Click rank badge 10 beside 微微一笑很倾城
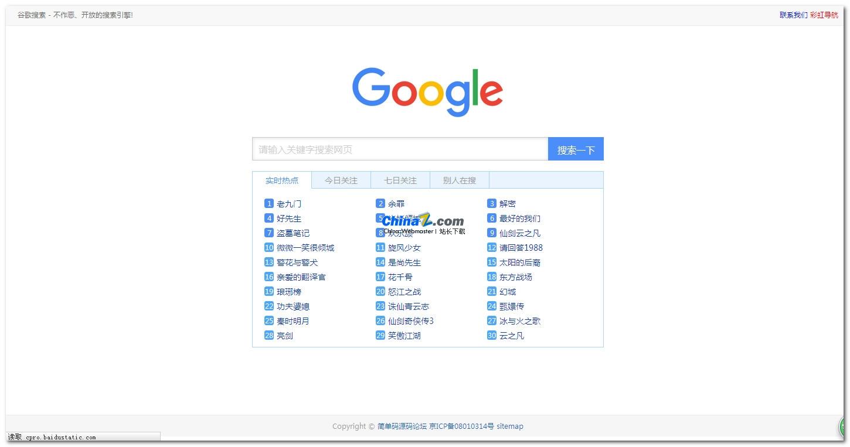 (x=269, y=248)
